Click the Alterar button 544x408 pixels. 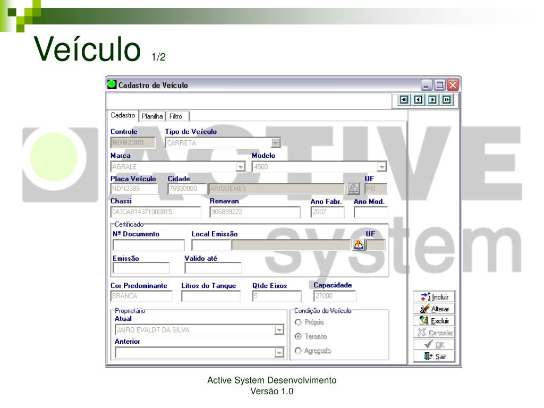point(434,309)
